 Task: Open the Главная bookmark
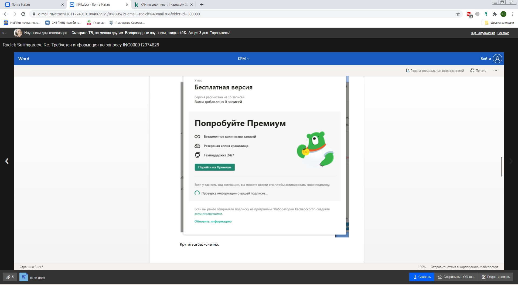tap(96, 23)
